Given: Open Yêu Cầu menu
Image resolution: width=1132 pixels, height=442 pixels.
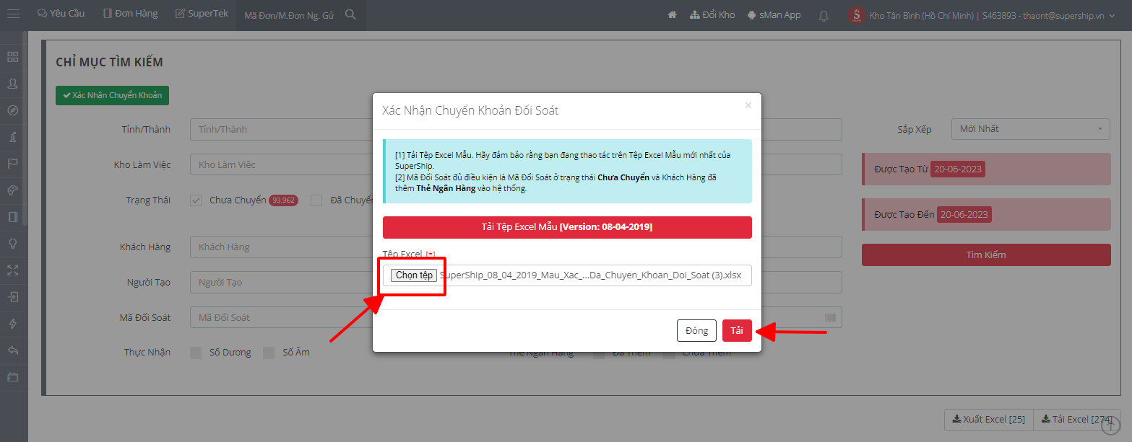Looking at the screenshot, I should 61,14.
